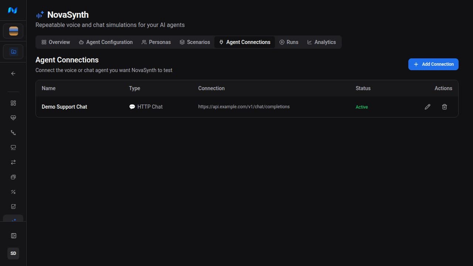Open the Agent Configuration tab

click(x=106, y=42)
